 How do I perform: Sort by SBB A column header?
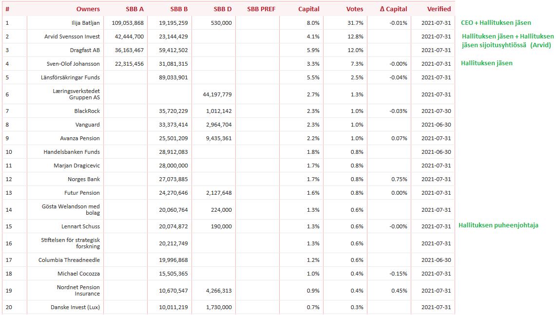(x=134, y=9)
